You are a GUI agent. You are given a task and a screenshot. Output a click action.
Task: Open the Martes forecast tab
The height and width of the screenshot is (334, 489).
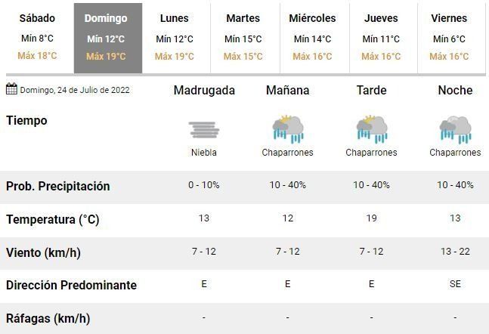pos(243,37)
